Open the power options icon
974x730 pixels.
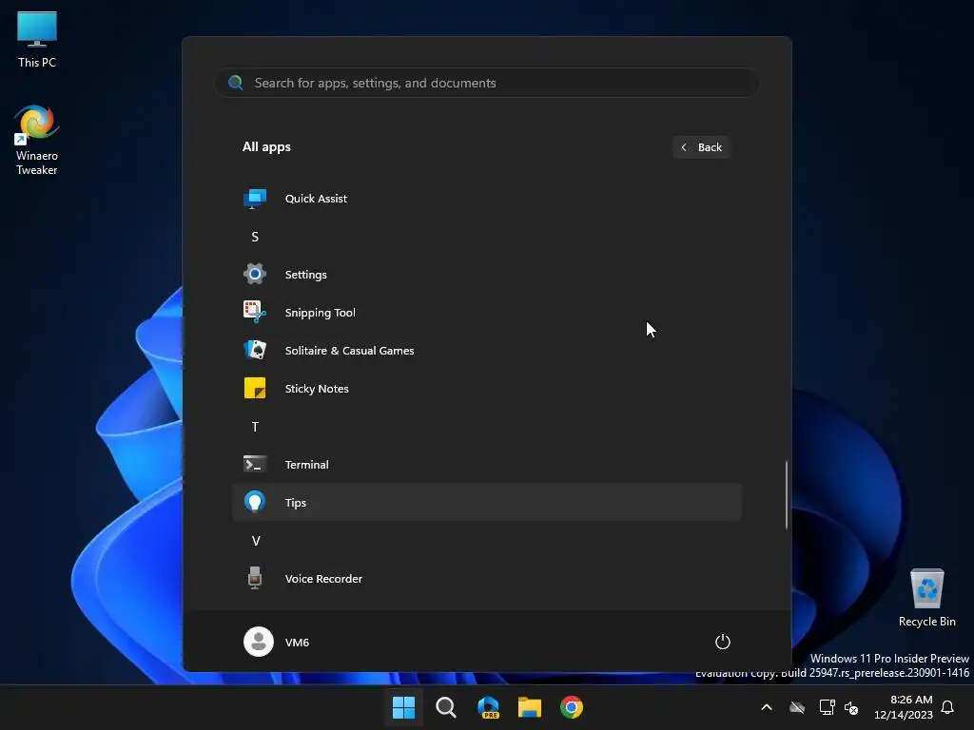[723, 642]
